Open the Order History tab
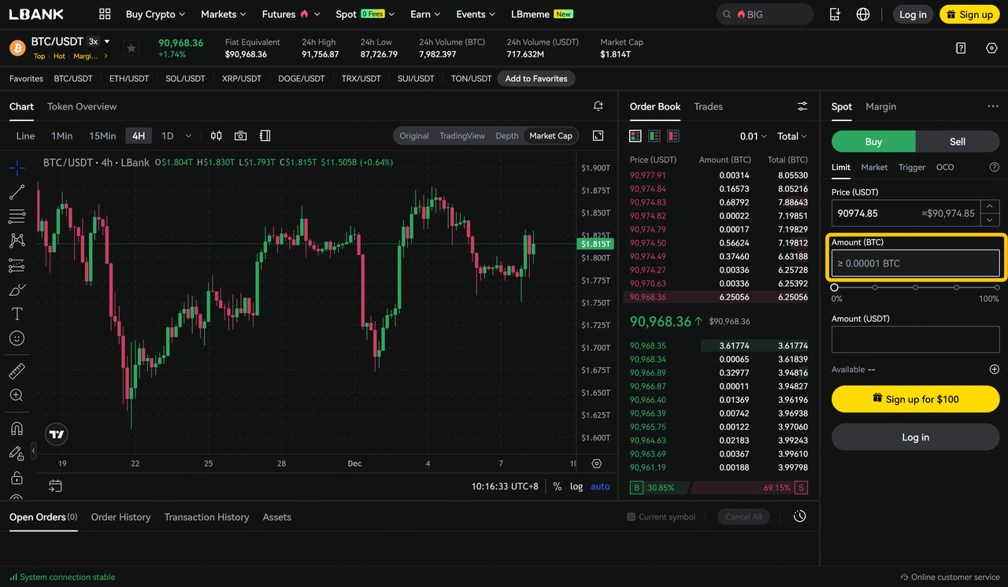 (120, 517)
